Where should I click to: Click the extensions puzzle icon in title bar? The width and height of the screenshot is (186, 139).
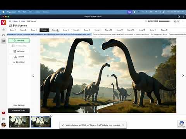[179, 17]
